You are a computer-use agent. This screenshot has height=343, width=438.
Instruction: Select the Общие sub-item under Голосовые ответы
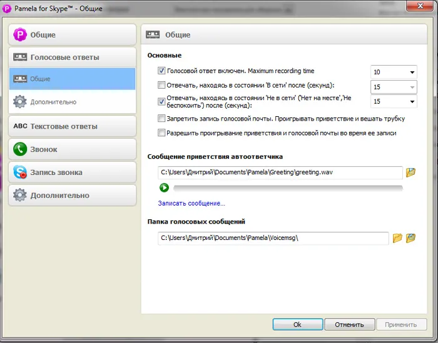73,79
